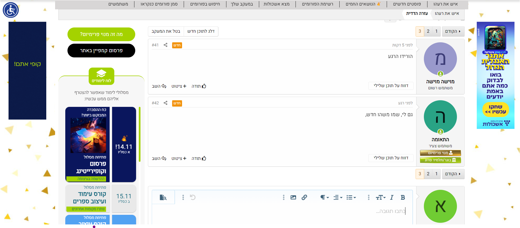Open the ה avatar of התאומה
The height and width of the screenshot is (228, 520).
pyautogui.click(x=440, y=117)
